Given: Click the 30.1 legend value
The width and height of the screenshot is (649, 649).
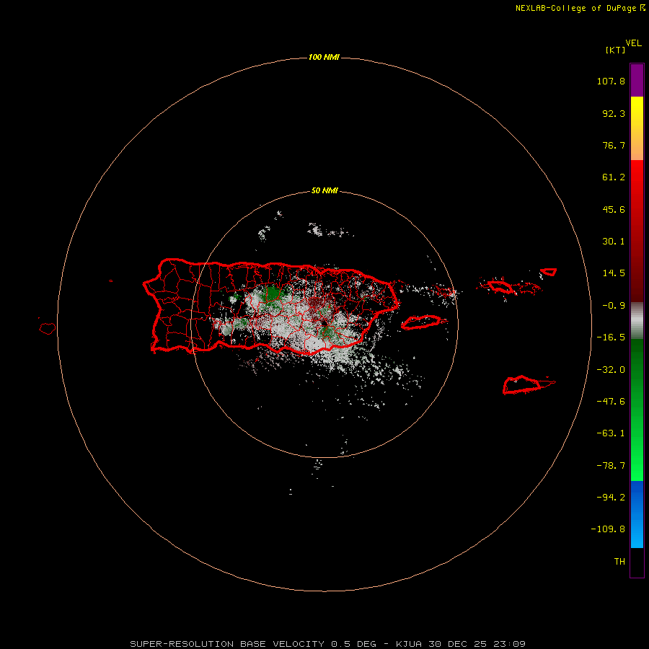Looking at the screenshot, I should click(x=614, y=242).
